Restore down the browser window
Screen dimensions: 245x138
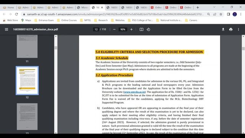232,7
